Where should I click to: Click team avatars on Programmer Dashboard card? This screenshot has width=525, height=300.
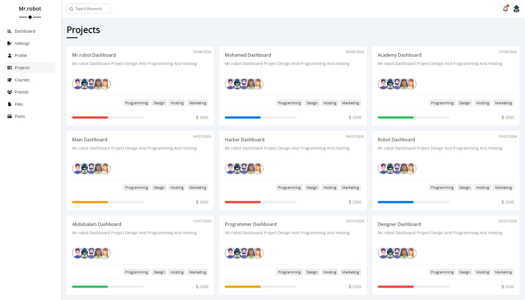(244, 253)
